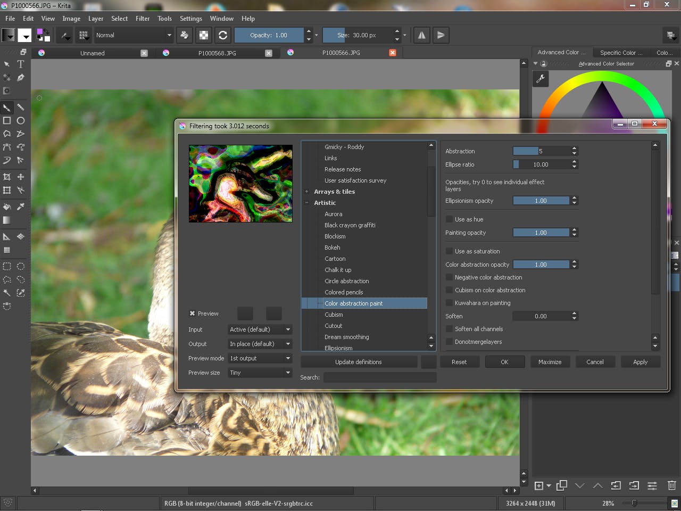Image resolution: width=681 pixels, height=511 pixels.
Task: Select the Ellipse tool in the toolbox
Action: (21, 121)
